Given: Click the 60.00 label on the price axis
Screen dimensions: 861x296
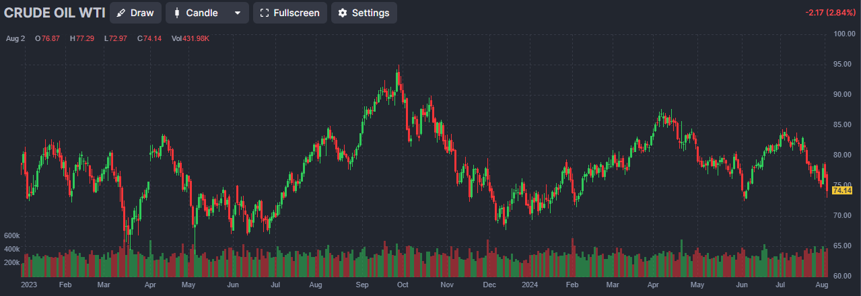Looking at the screenshot, I should tap(843, 276).
